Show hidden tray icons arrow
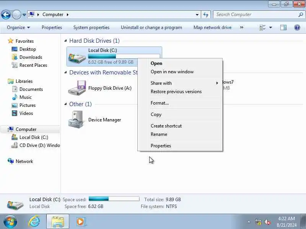This screenshot has height=229, width=306. coord(249,222)
